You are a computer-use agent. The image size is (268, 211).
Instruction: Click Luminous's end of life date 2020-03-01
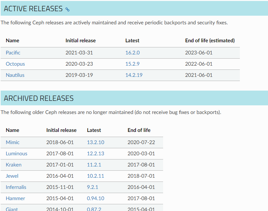click(141, 153)
